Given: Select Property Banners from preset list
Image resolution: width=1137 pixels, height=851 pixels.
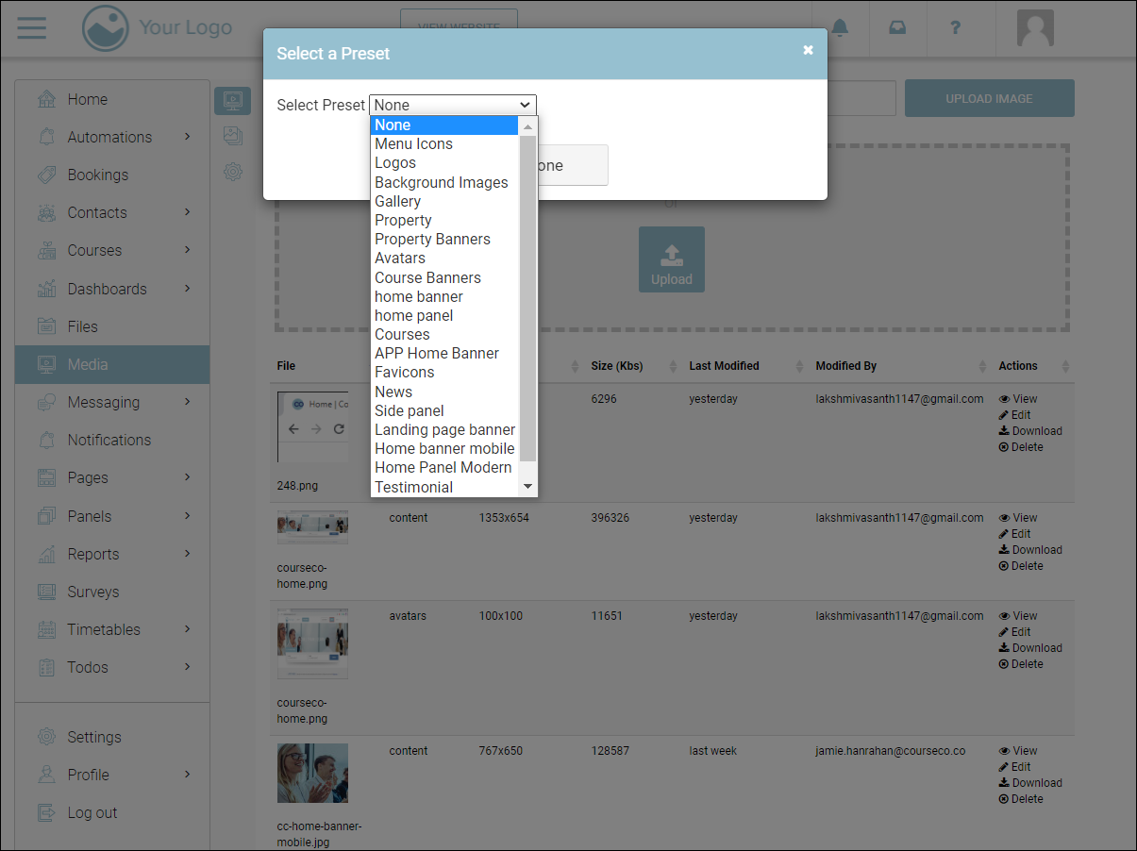Looking at the screenshot, I should 432,239.
